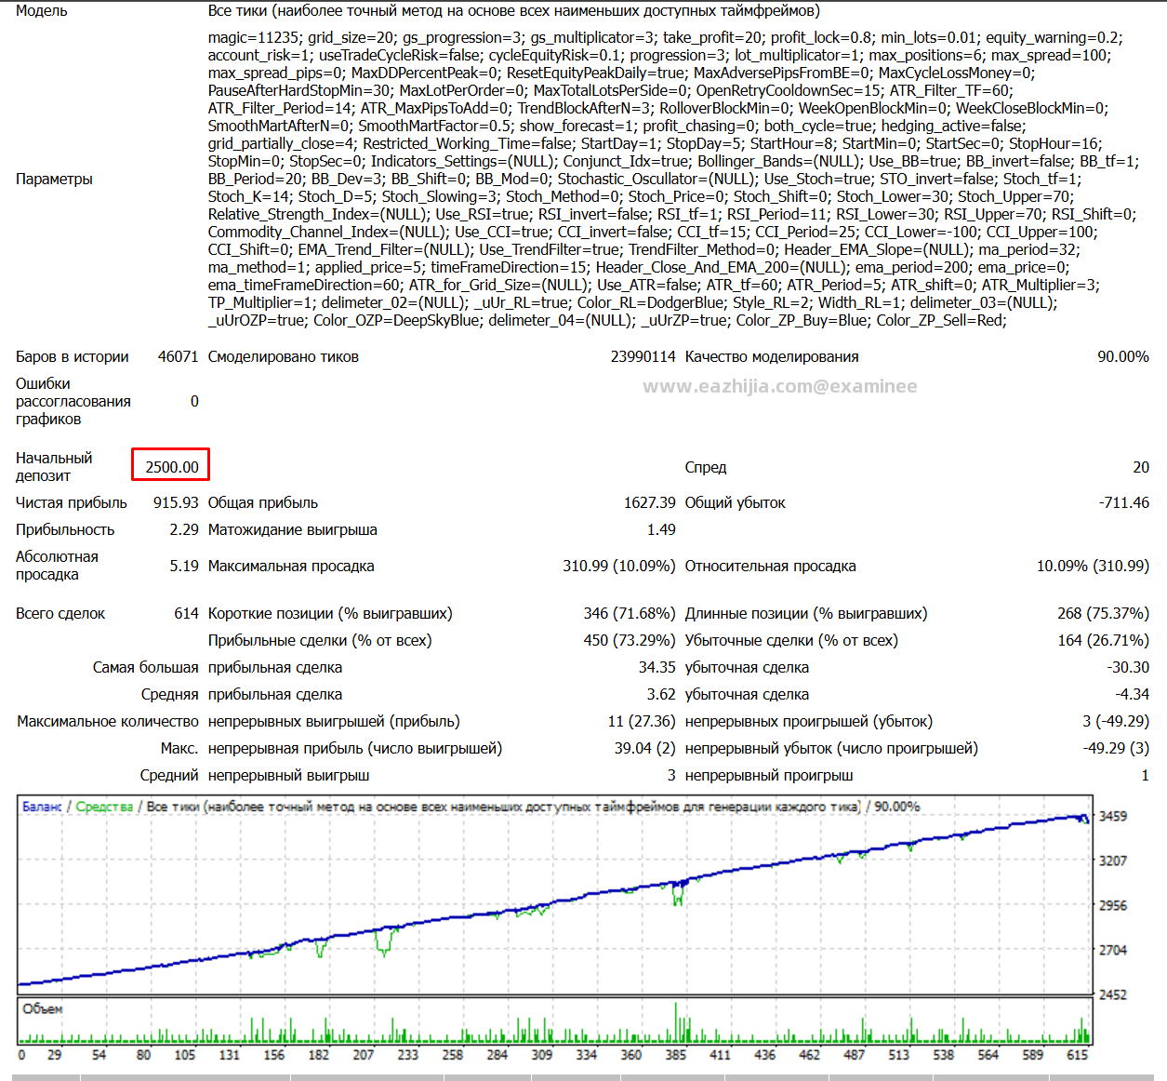Click the 615 tick on chart x-axis
Image resolution: width=1167 pixels, height=1081 pixels.
(x=1078, y=1055)
